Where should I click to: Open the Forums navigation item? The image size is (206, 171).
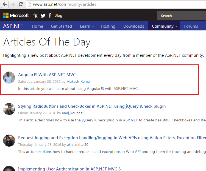pos(191,26)
